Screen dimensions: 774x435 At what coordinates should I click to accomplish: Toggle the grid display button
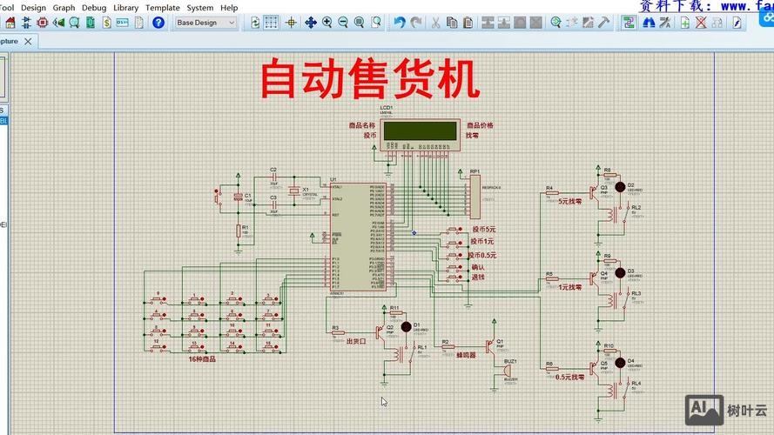click(272, 23)
